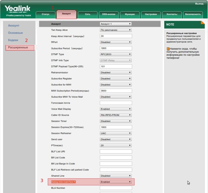The width and height of the screenshot is (208, 193).
Task: Open Subscribe MWI To Voice Mail dropdown
Action: (x=116, y=97)
